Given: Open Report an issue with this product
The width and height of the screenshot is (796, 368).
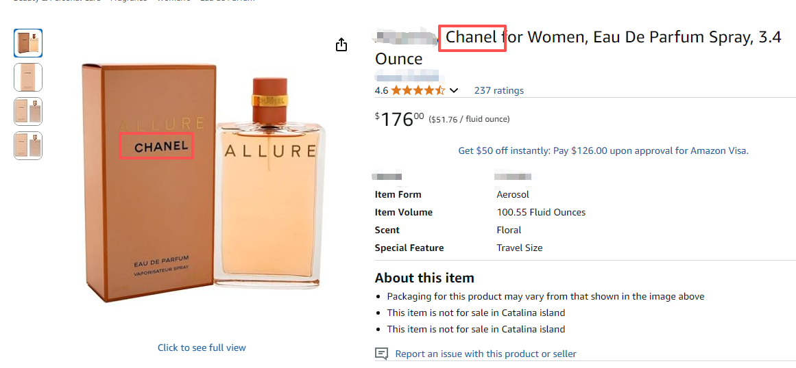Looking at the screenshot, I should point(485,354).
